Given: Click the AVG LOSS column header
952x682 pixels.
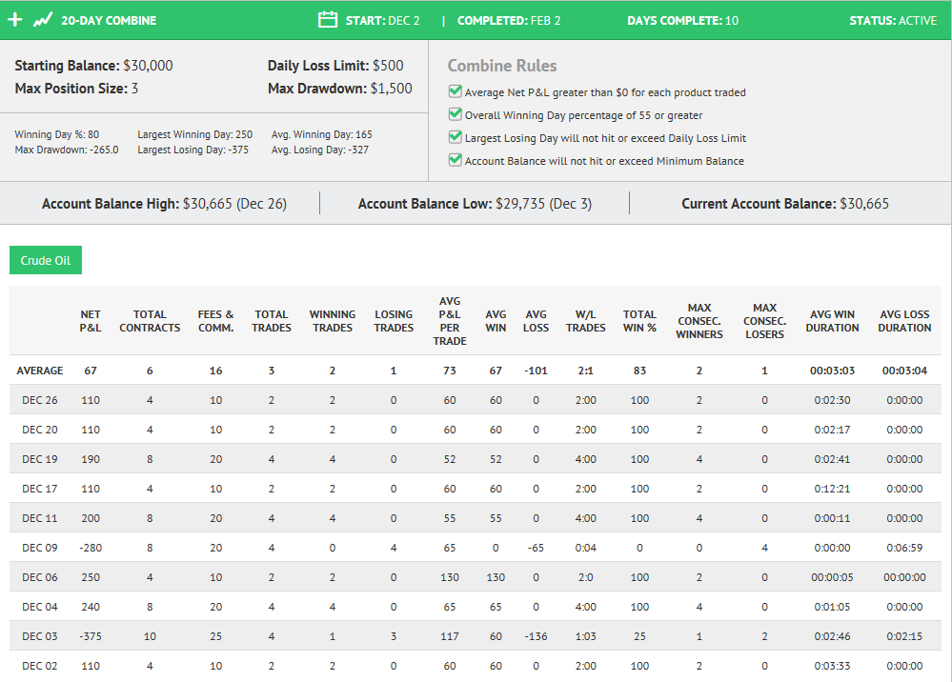Looking at the screenshot, I should (x=537, y=321).
